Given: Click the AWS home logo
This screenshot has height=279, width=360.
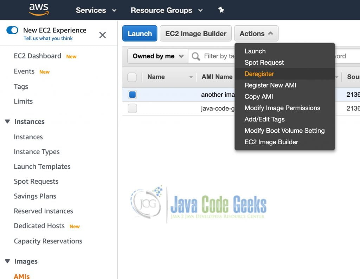Looking at the screenshot, I should [x=39, y=9].
